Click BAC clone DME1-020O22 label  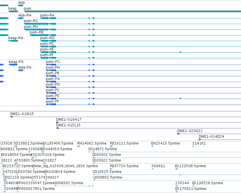click(190, 131)
